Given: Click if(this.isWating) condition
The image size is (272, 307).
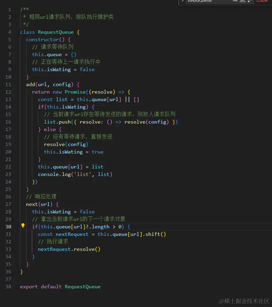Looking at the screenshot, I should tap(63, 107).
